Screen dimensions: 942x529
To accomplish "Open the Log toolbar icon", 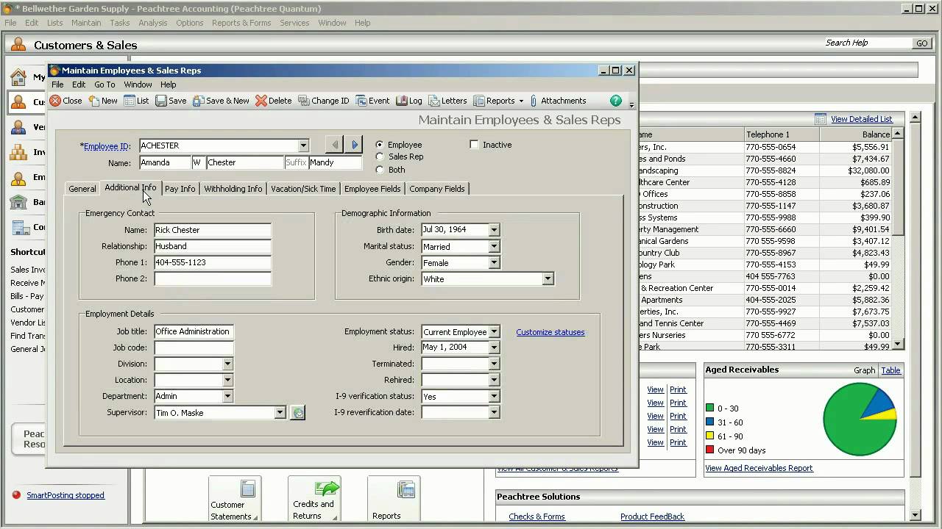I will tap(401, 101).
